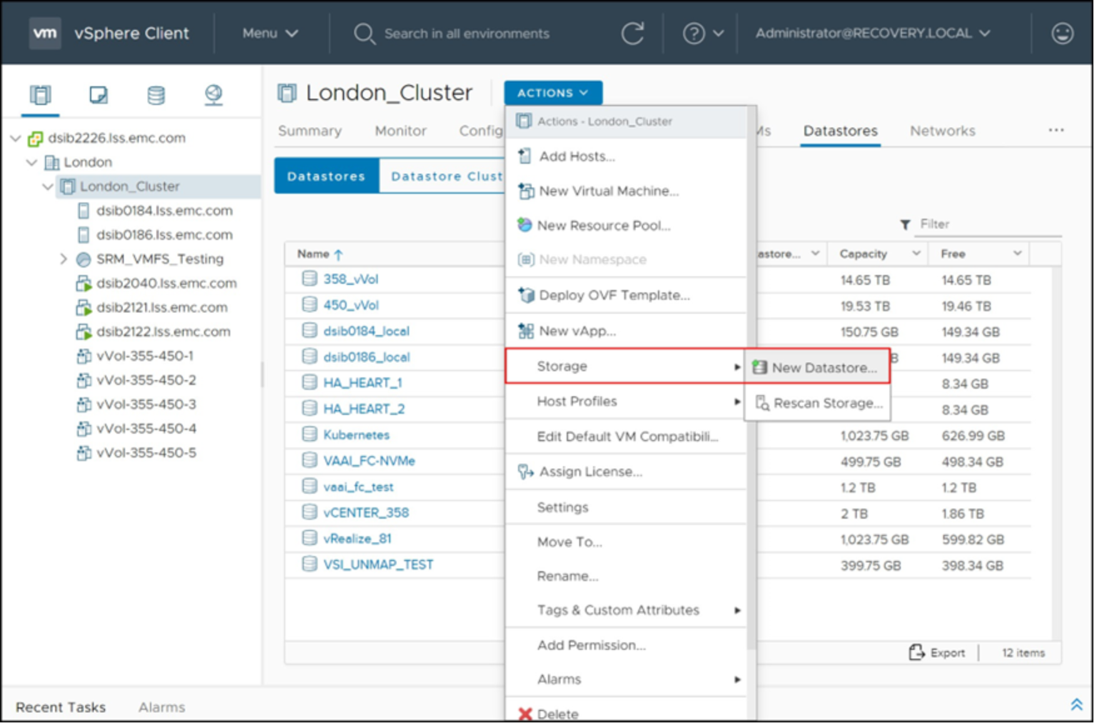Collapse the London datacenter node
Screen dimensions: 1094x723
32,162
